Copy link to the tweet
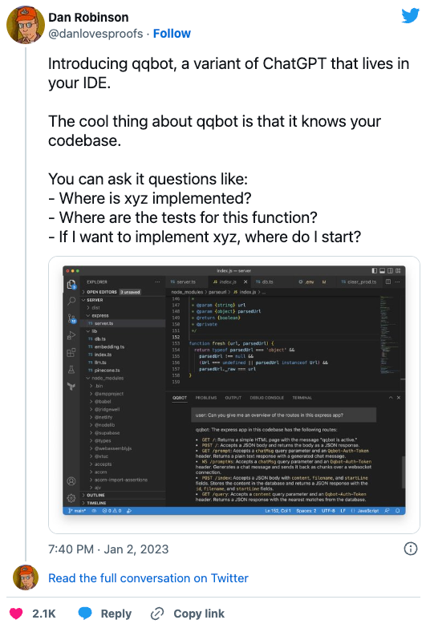This screenshot has width=426, height=628. [x=187, y=614]
